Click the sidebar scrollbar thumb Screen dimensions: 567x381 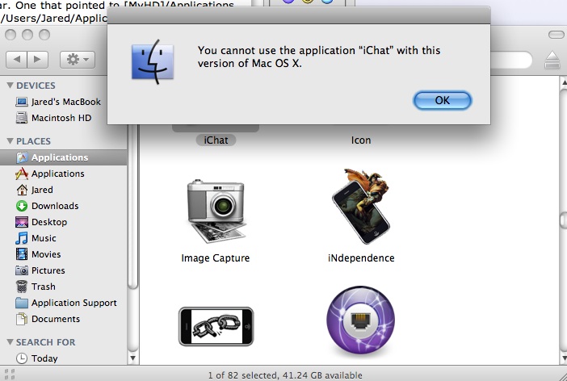(132, 206)
